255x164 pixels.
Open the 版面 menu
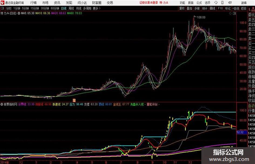(x=191, y=3)
